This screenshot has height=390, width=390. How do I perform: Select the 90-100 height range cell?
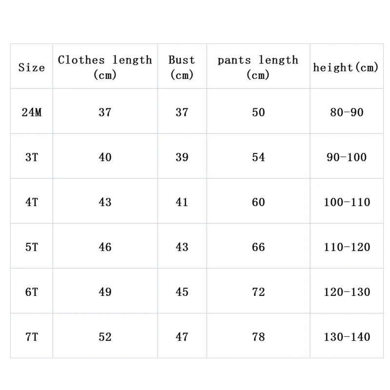(x=347, y=157)
